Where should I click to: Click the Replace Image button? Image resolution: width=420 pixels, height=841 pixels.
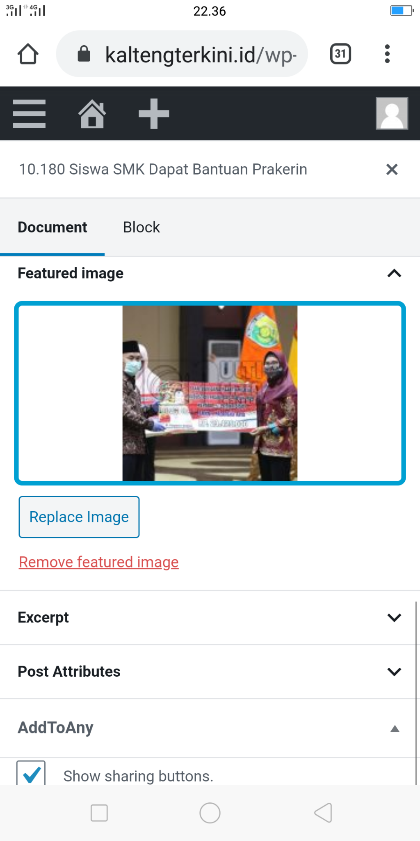[x=79, y=517]
